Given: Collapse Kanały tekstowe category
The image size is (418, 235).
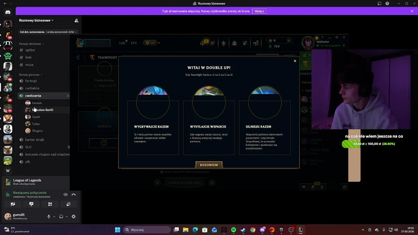Looking at the screenshot, I should tap(31, 44).
